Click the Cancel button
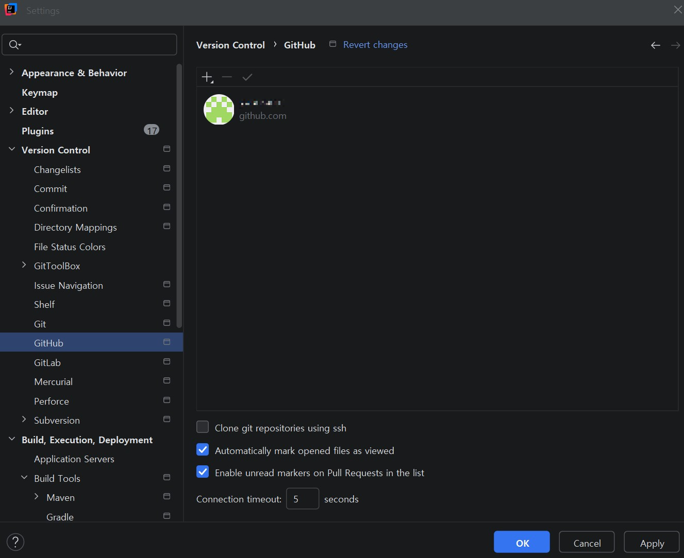Screen dimensions: 684x558 [587, 543]
